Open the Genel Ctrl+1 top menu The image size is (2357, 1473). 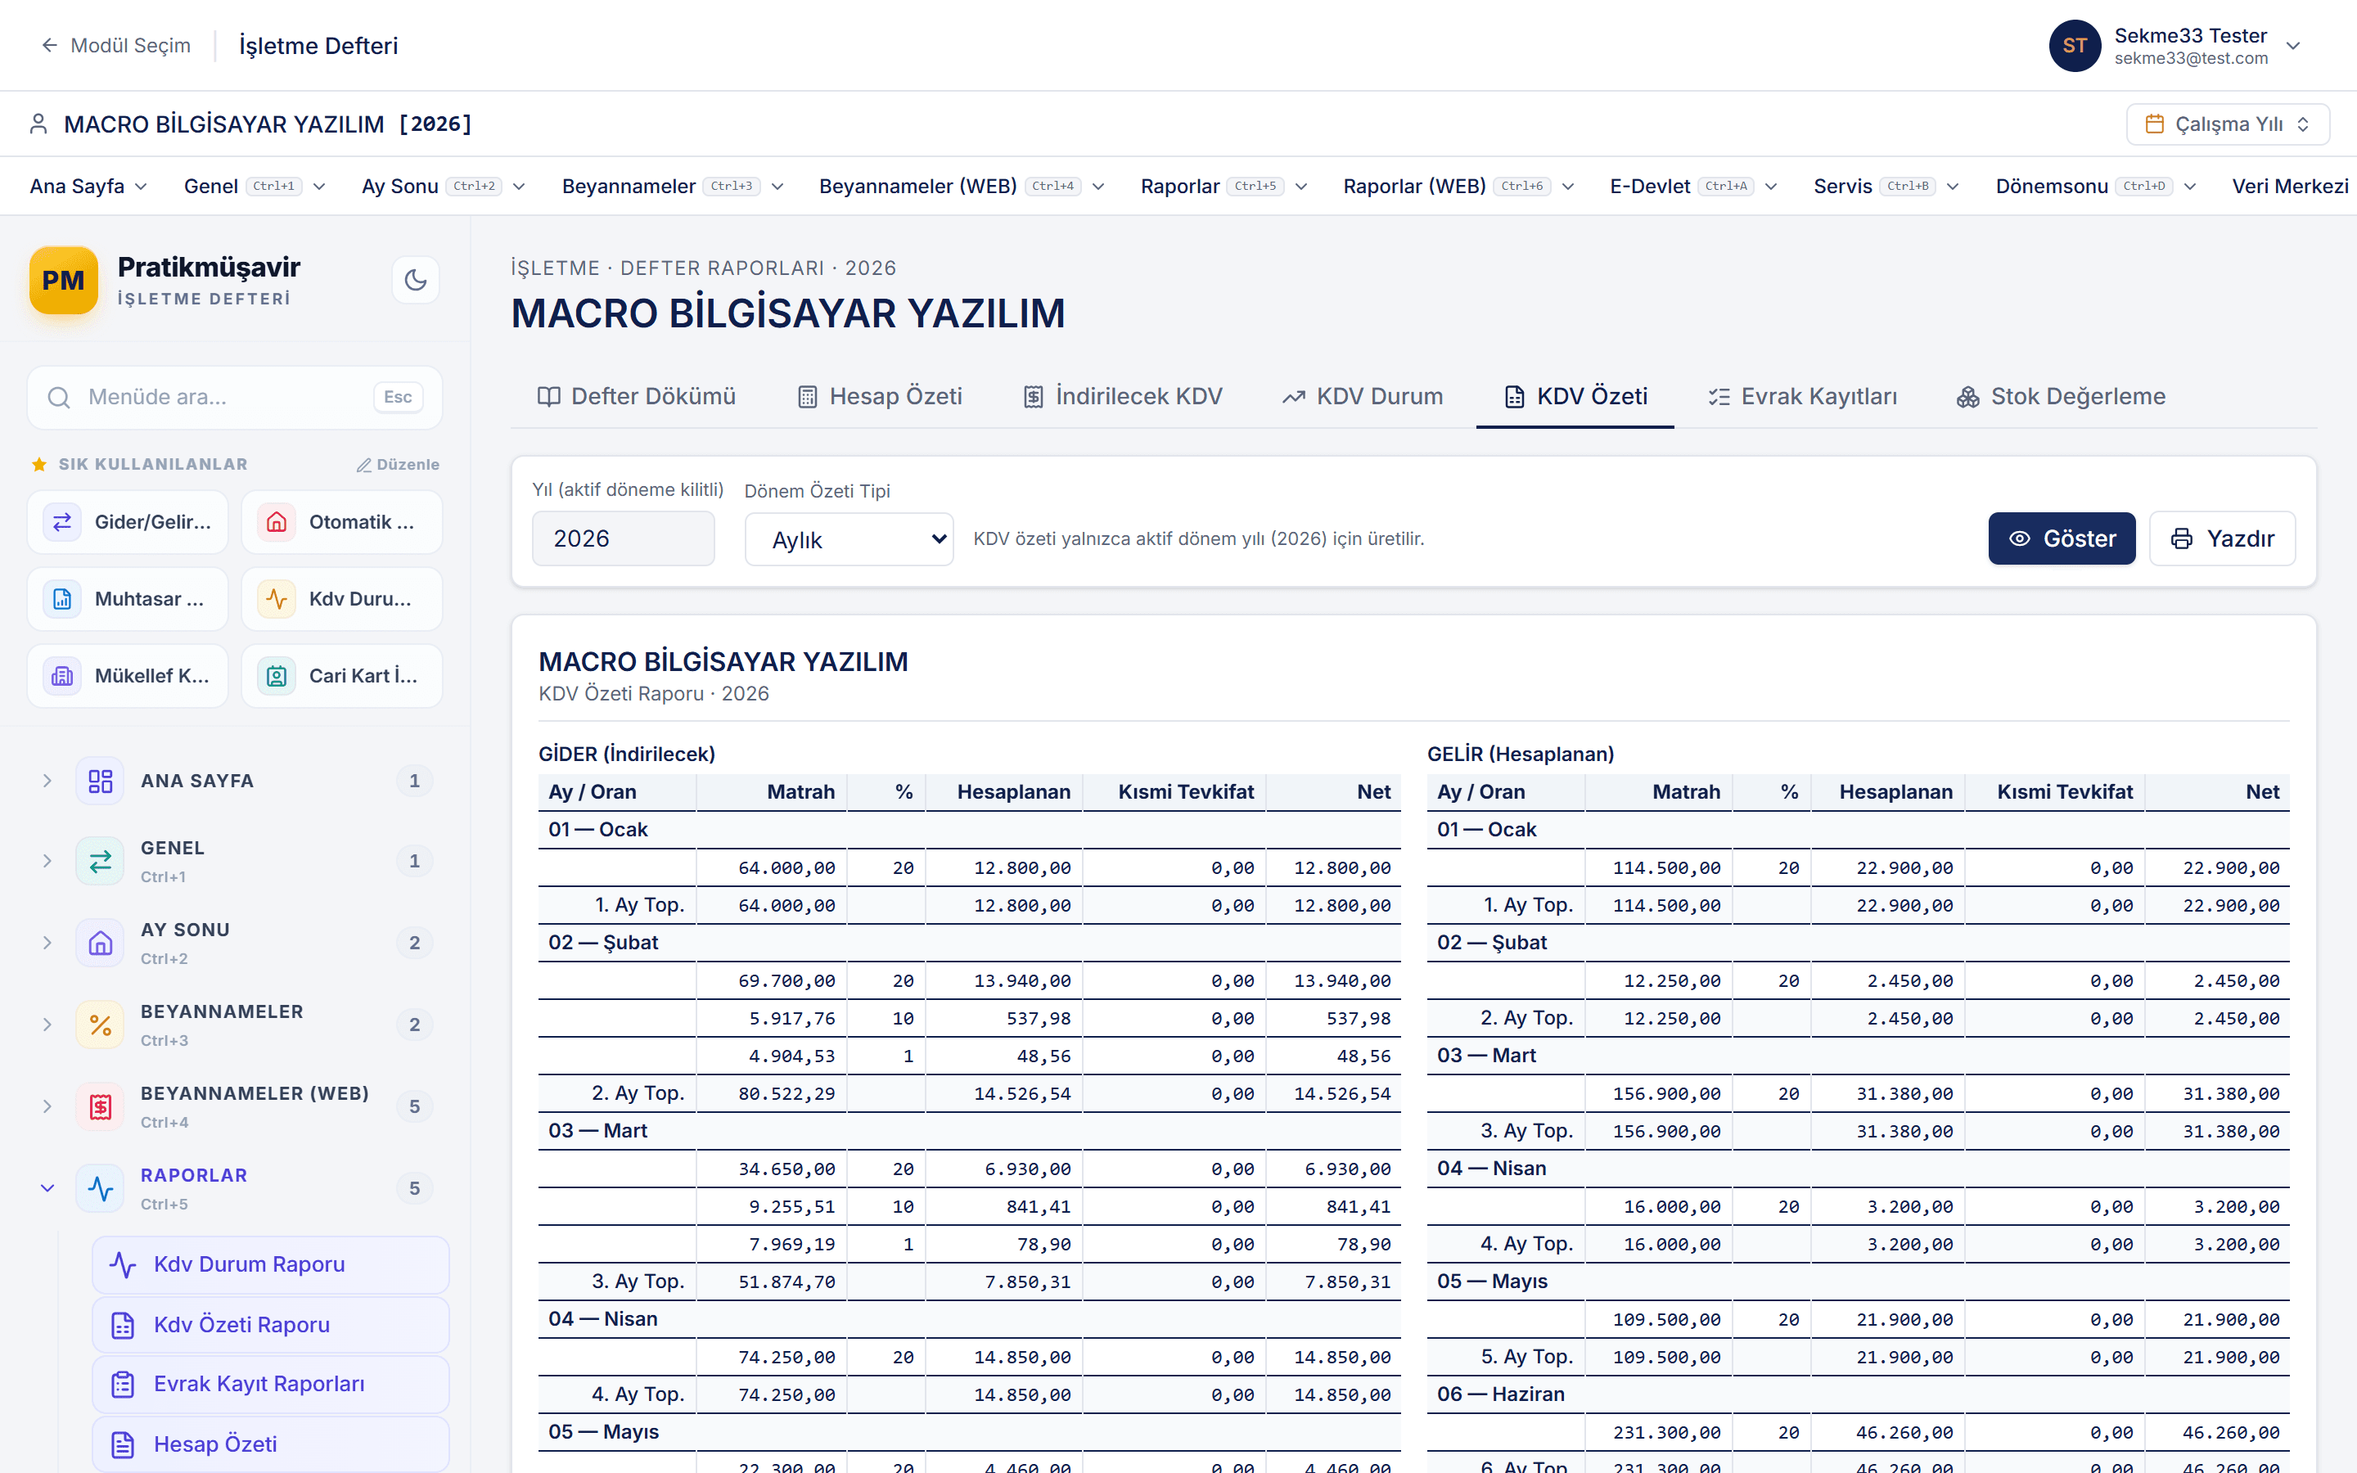[x=255, y=186]
